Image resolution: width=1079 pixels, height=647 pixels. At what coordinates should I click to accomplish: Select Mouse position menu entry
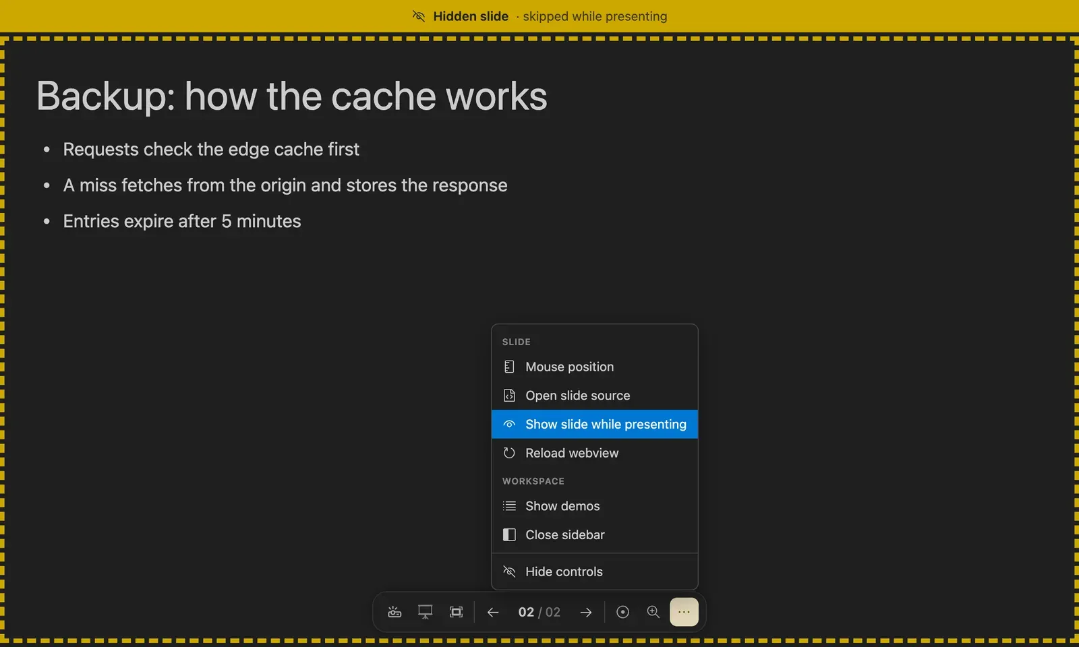click(595, 367)
